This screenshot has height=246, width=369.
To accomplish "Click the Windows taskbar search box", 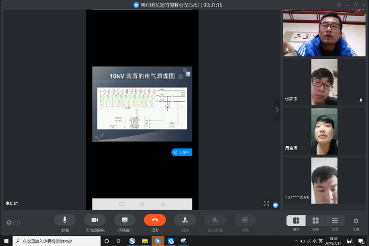I will coord(56,241).
